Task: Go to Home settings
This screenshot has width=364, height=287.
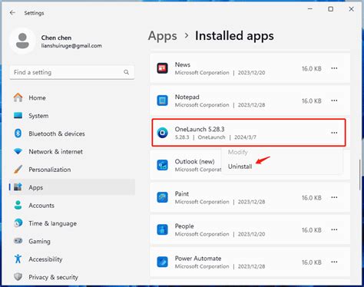Action: pyautogui.click(x=72, y=97)
